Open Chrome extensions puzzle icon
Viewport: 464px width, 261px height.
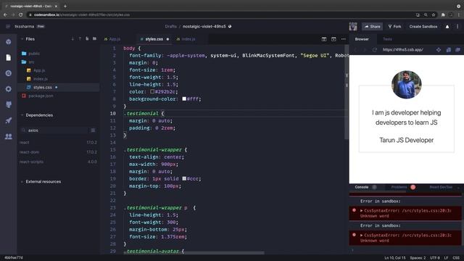(443, 14)
